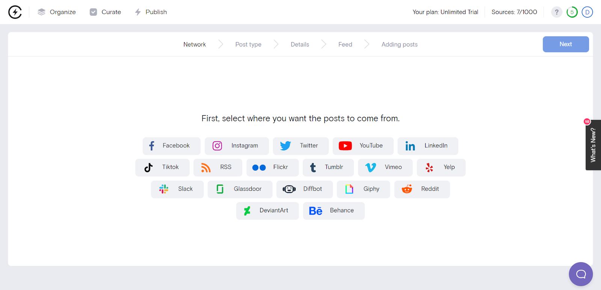The width and height of the screenshot is (601, 290).
Task: Go to the Details step
Action: pyautogui.click(x=300, y=44)
